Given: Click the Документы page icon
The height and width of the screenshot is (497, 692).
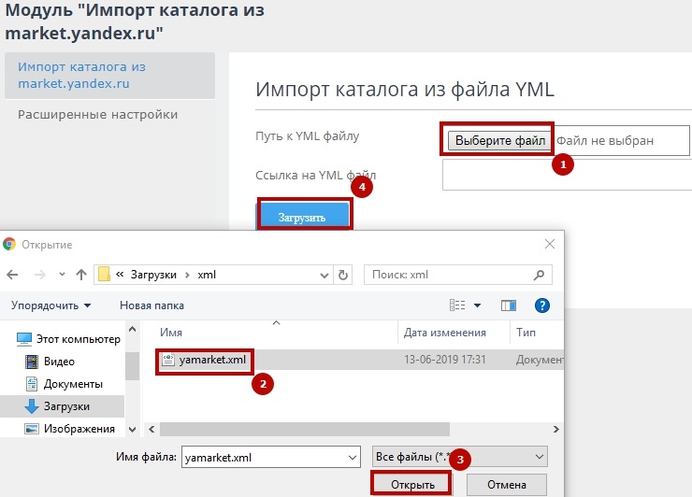Looking at the screenshot, I should [32, 384].
